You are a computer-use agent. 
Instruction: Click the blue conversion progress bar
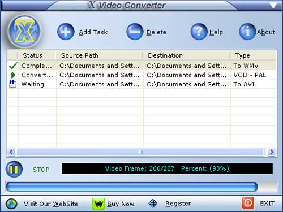tap(132, 187)
